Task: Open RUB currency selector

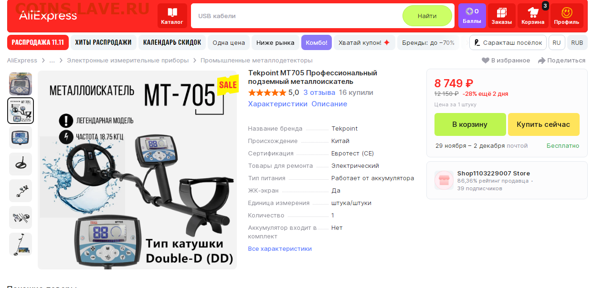Action: [577, 42]
